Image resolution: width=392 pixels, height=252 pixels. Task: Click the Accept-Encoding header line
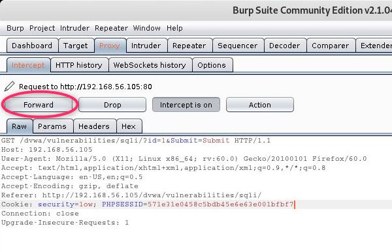click(x=69, y=186)
